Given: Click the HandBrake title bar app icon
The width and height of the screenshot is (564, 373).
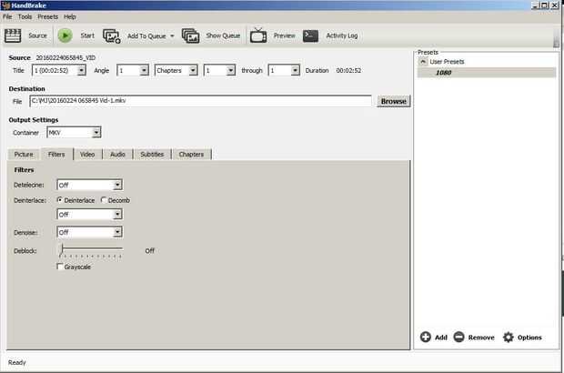Looking at the screenshot, I should pyautogui.click(x=5, y=5).
